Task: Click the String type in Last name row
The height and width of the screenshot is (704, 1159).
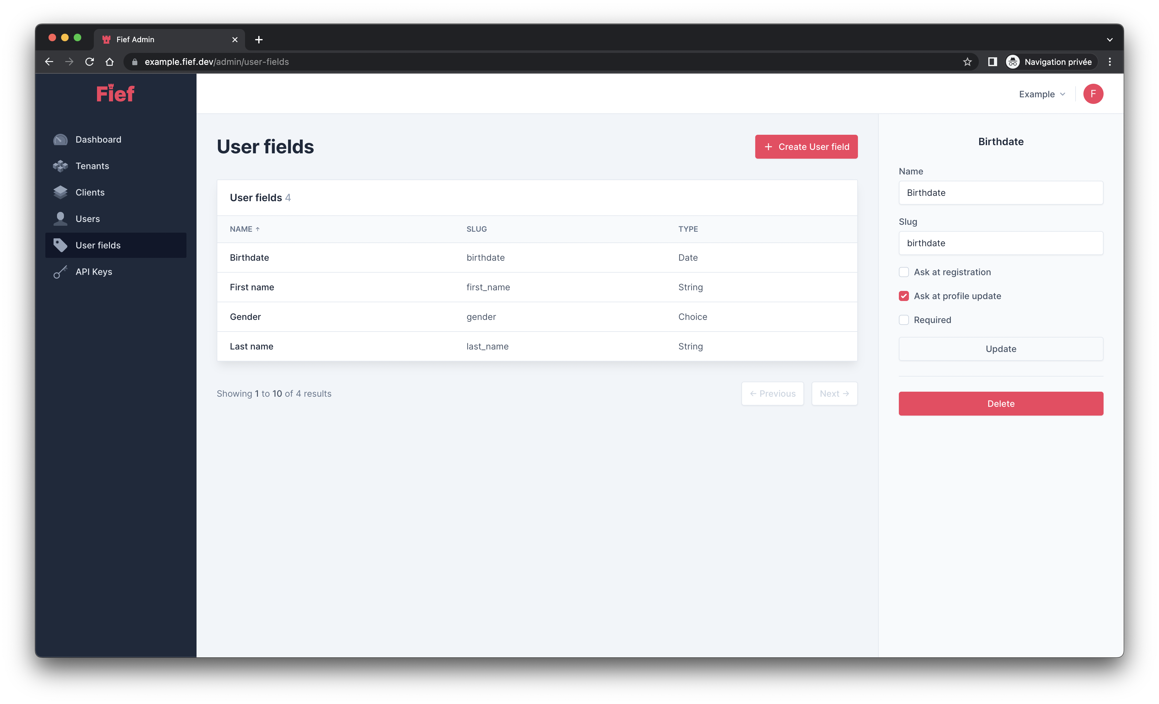Action: click(690, 347)
